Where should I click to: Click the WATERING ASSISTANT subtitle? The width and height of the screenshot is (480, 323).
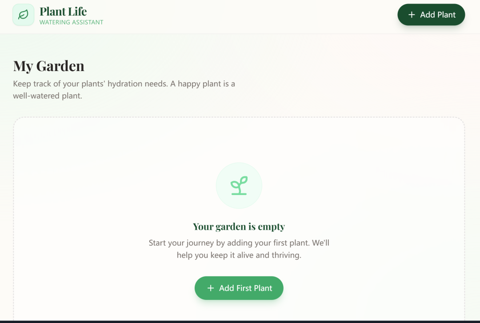71,22
